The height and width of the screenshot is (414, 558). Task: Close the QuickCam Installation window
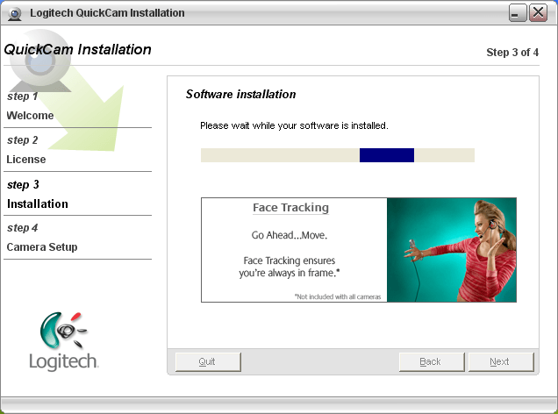click(x=538, y=13)
